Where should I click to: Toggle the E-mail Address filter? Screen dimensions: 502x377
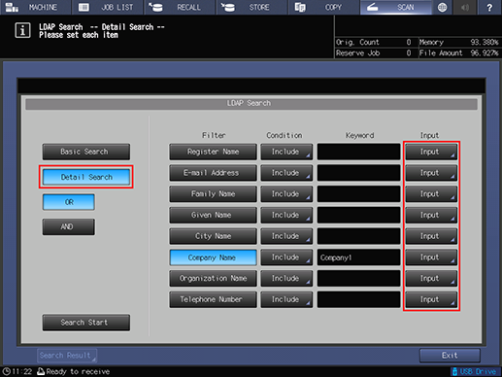click(213, 173)
